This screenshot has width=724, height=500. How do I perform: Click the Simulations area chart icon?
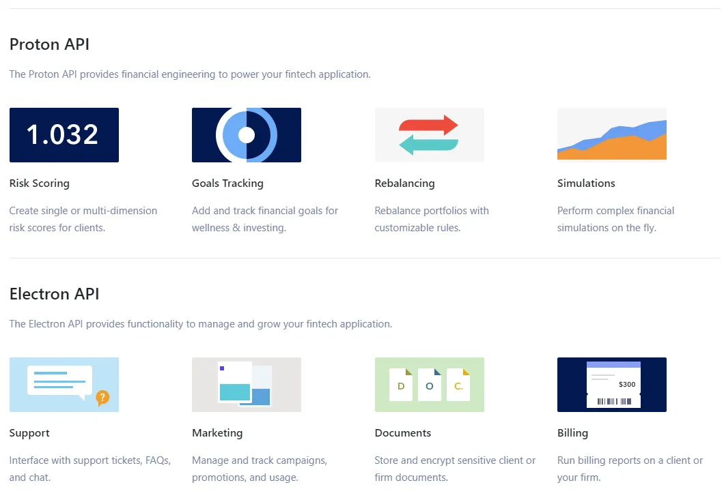[x=612, y=134]
